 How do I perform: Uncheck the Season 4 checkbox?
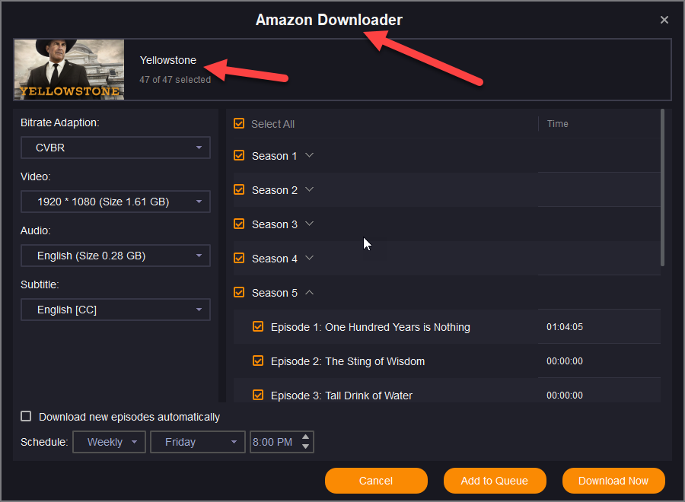tap(239, 258)
